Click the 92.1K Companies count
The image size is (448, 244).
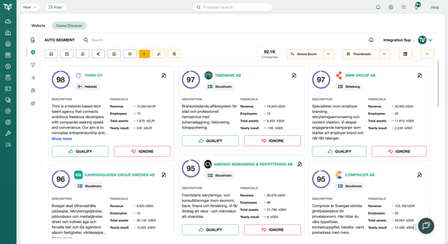click(269, 53)
